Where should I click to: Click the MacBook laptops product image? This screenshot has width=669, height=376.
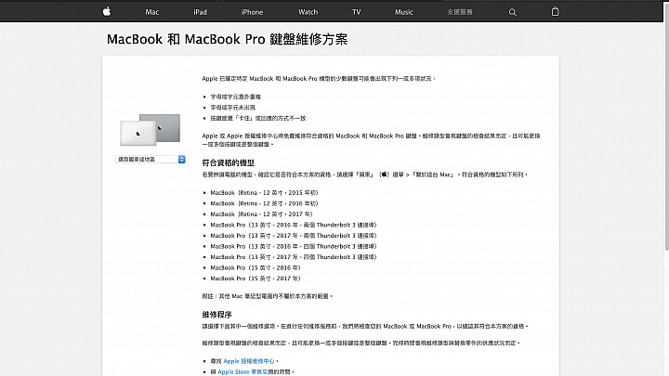point(151,130)
